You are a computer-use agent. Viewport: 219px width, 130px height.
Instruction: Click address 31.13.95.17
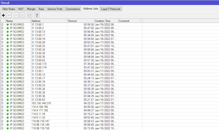click(38, 78)
